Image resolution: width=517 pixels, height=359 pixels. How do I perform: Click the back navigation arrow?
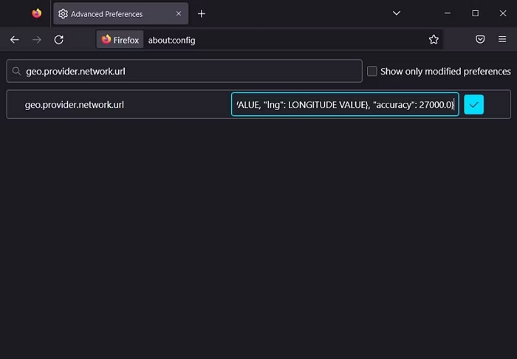[x=15, y=40]
